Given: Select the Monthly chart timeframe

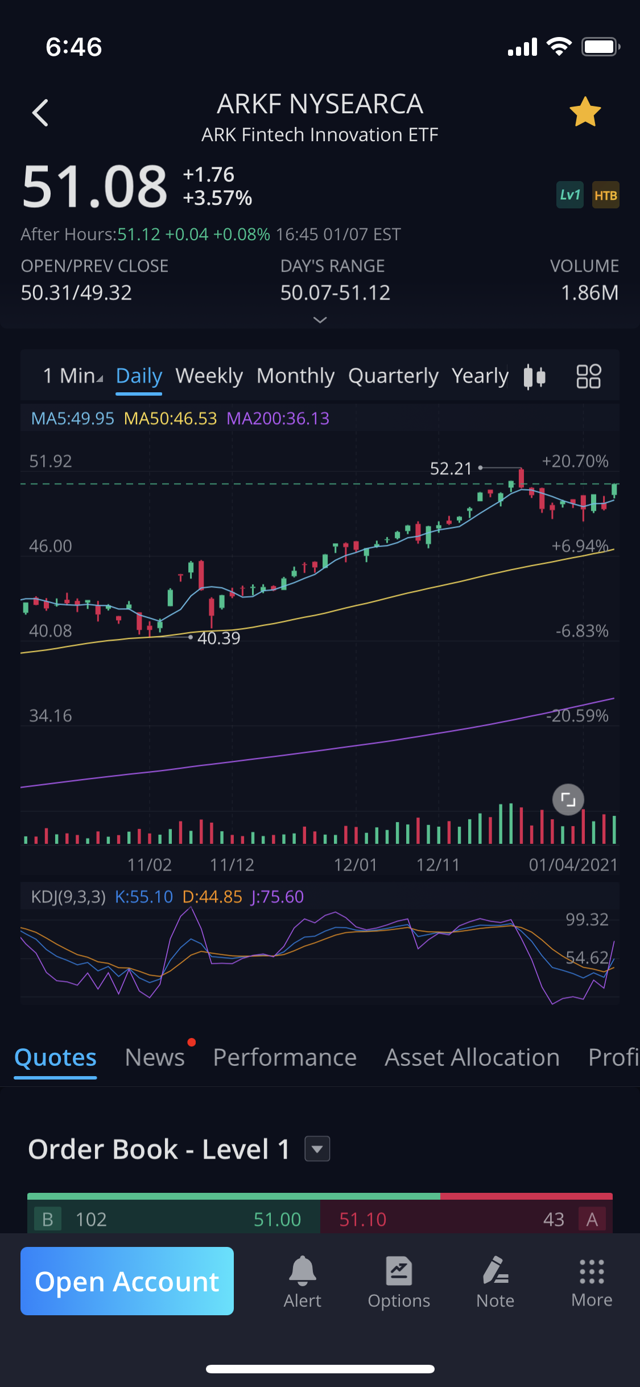Looking at the screenshot, I should pyautogui.click(x=295, y=376).
